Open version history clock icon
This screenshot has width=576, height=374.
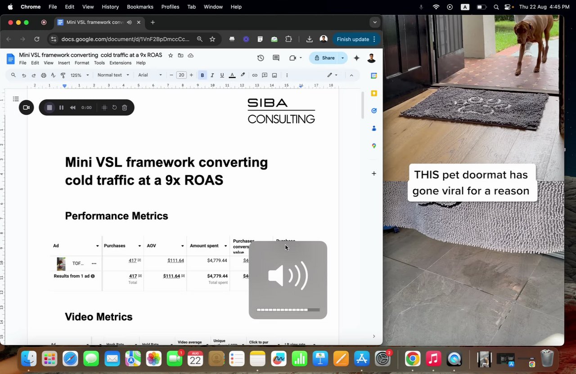261,58
